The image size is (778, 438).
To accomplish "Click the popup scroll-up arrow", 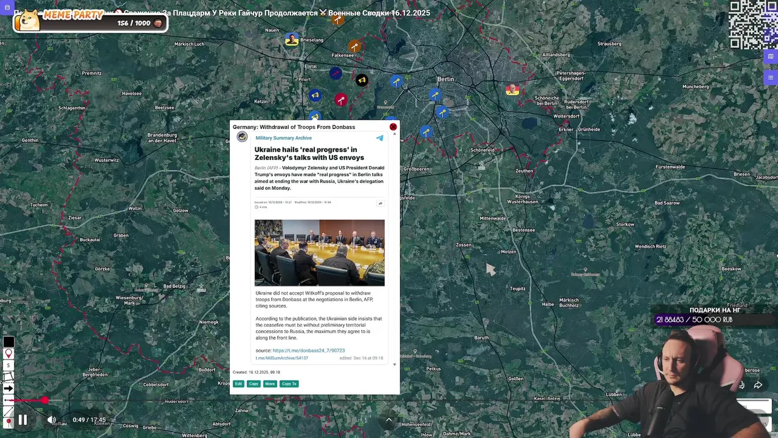I will point(394,134).
